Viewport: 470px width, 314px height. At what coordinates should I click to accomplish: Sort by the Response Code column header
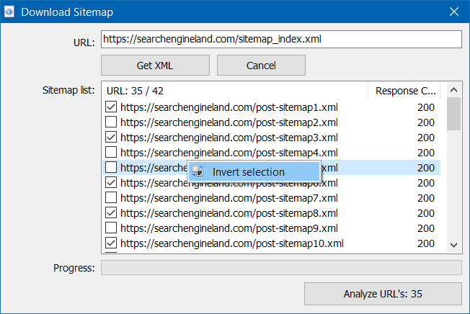pyautogui.click(x=406, y=91)
